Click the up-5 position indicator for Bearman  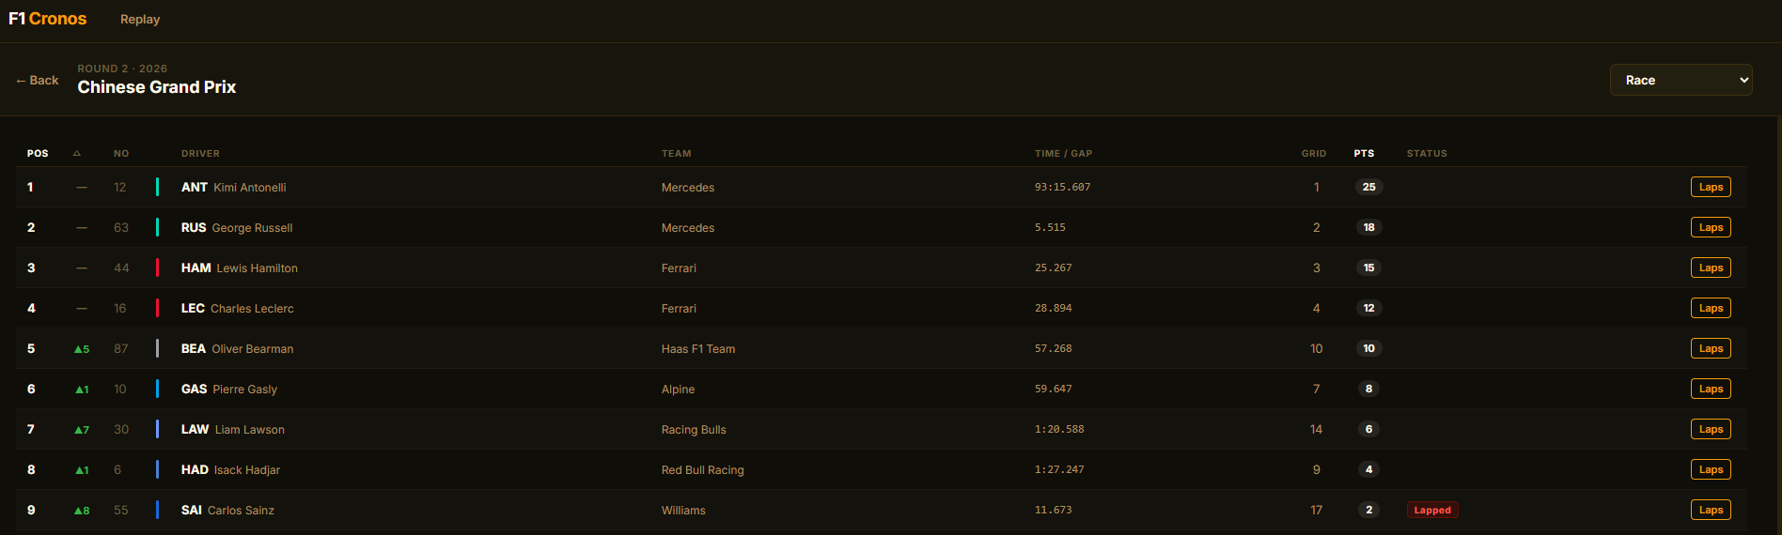pyautogui.click(x=82, y=349)
